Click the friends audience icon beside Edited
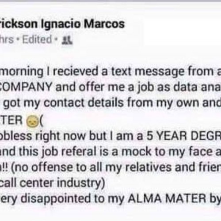The width and height of the screenshot is (221, 221). click(67, 40)
